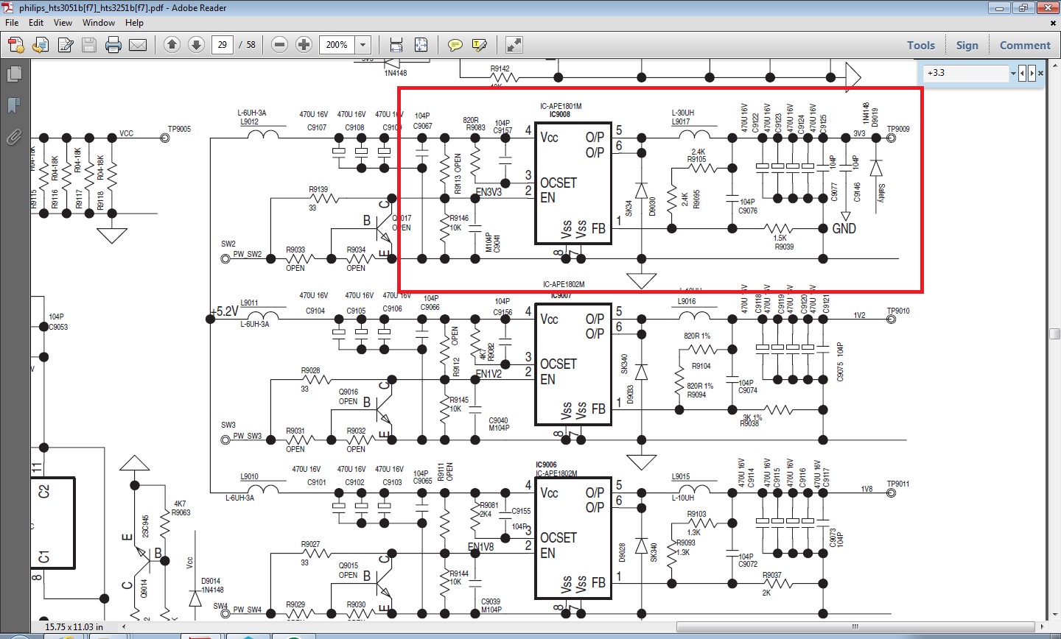Click the TP9005 test point label
Screen dimensions: 1061x639
click(179, 129)
